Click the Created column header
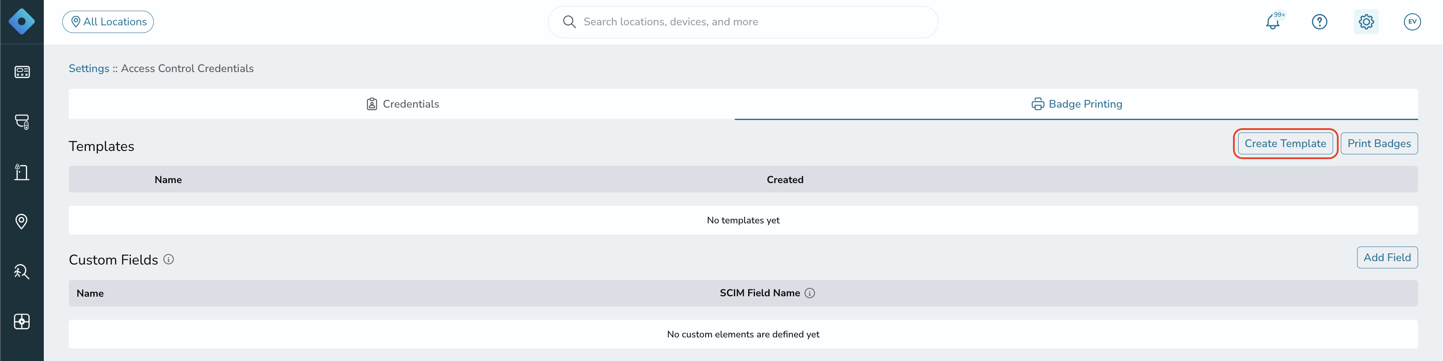 coord(785,179)
